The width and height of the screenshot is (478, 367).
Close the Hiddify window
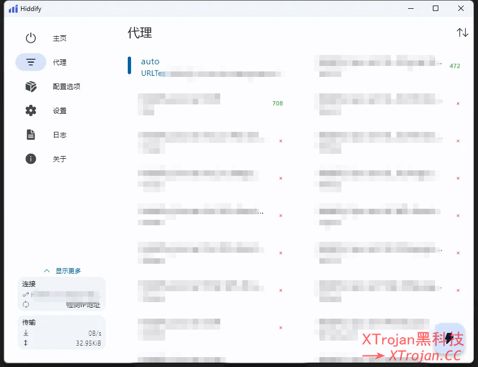[x=461, y=8]
